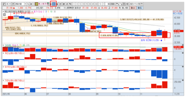
Task: Select the 월 monthly period button
Action: [57, 4]
